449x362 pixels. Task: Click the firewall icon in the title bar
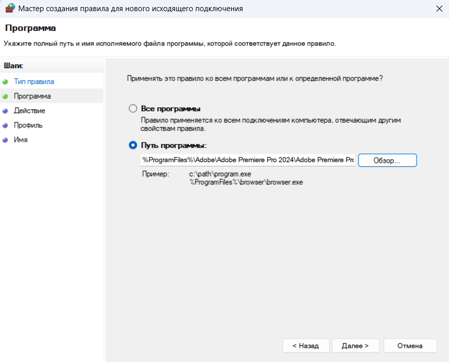(x=10, y=9)
